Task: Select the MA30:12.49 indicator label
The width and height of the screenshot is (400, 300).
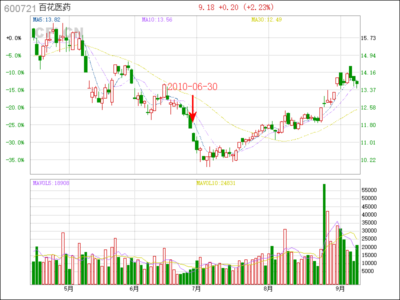Action: tap(266, 19)
